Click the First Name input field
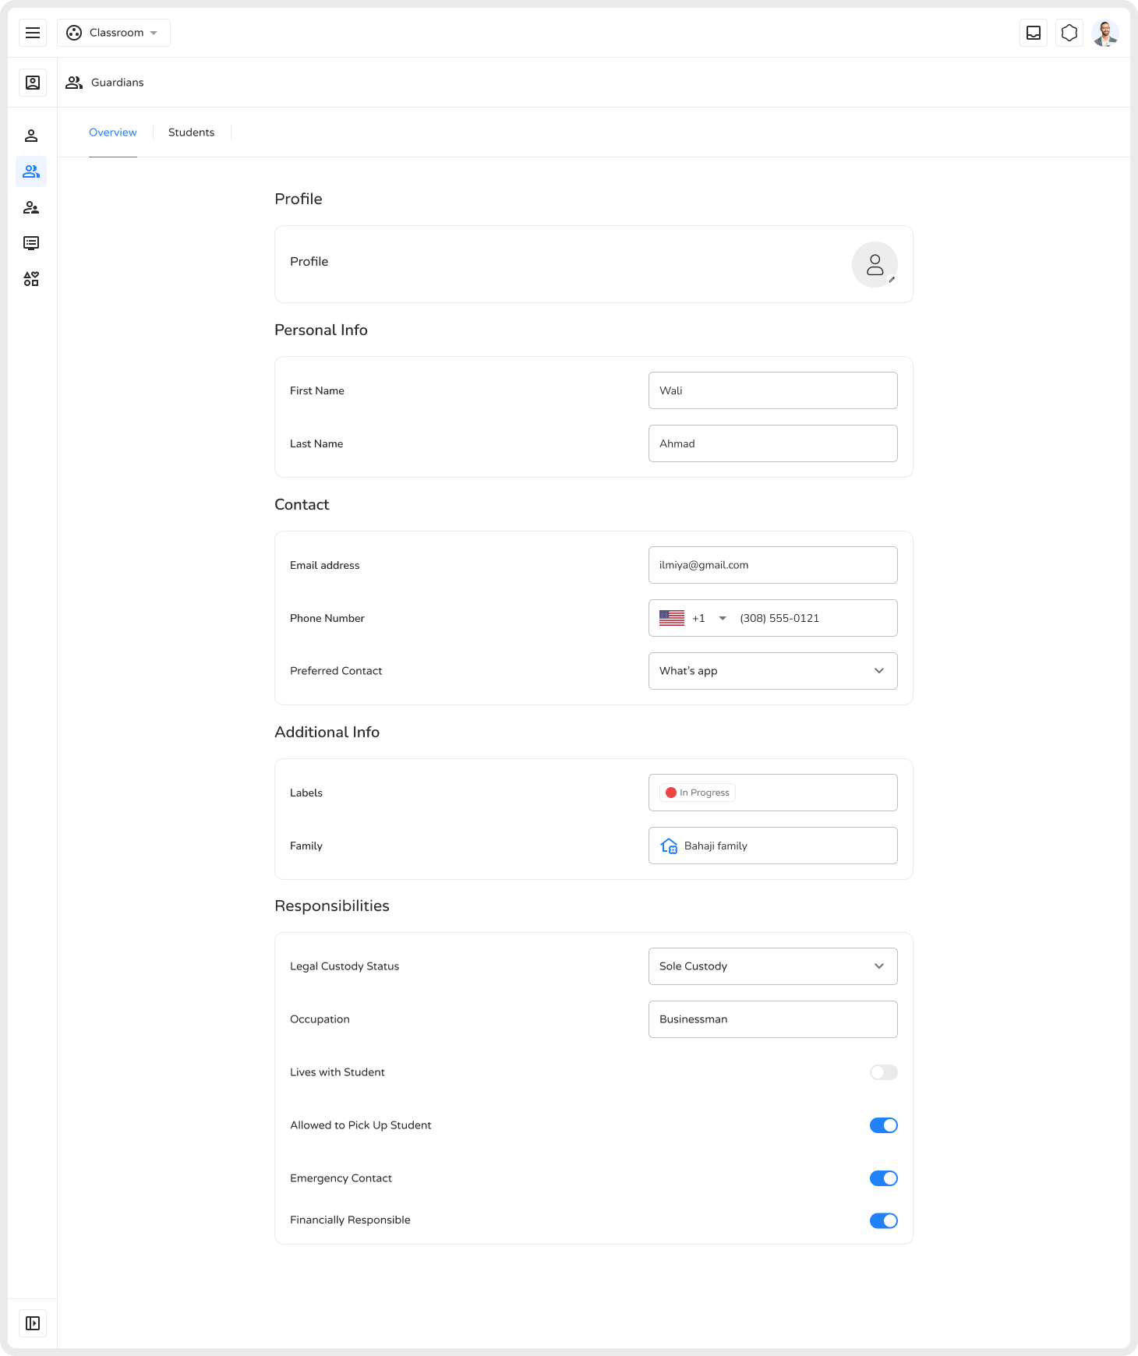Image resolution: width=1138 pixels, height=1356 pixels. (x=772, y=390)
